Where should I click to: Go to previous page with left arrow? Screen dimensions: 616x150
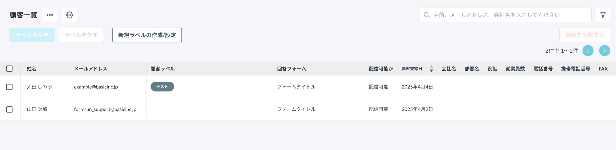tap(588, 51)
